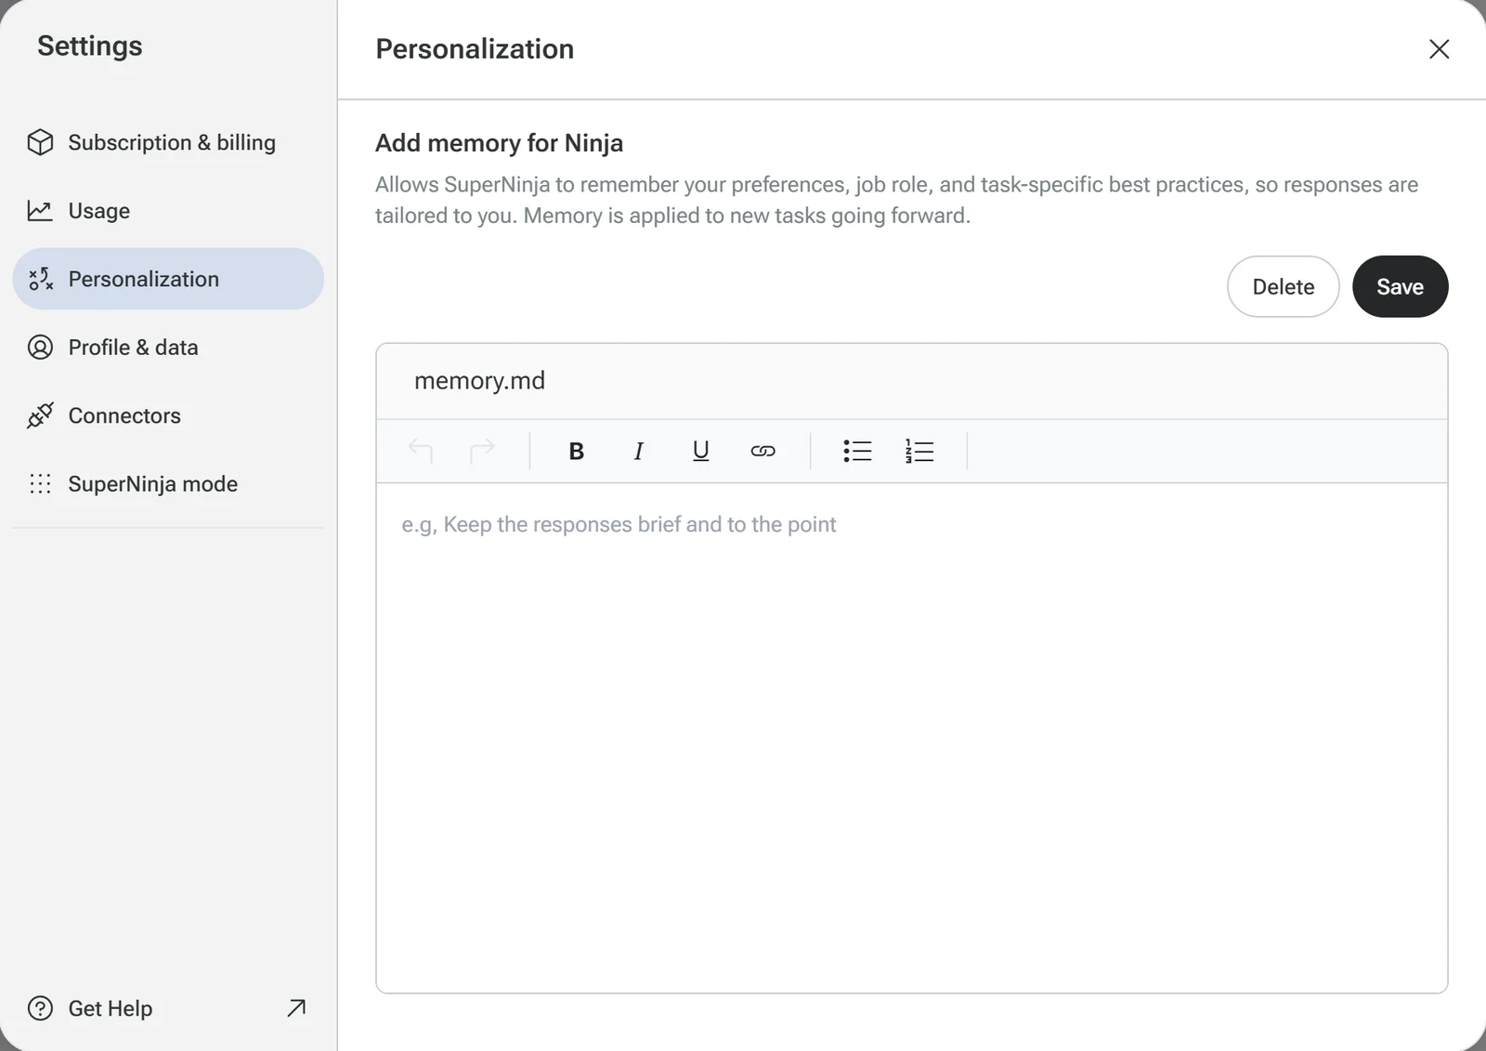Apply bulleted list formatting
The height and width of the screenshot is (1051, 1486).
857,452
